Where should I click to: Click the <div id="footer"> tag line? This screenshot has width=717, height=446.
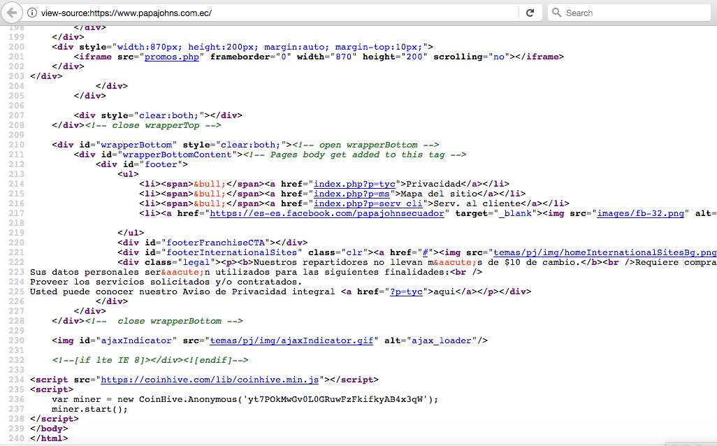[x=142, y=164]
